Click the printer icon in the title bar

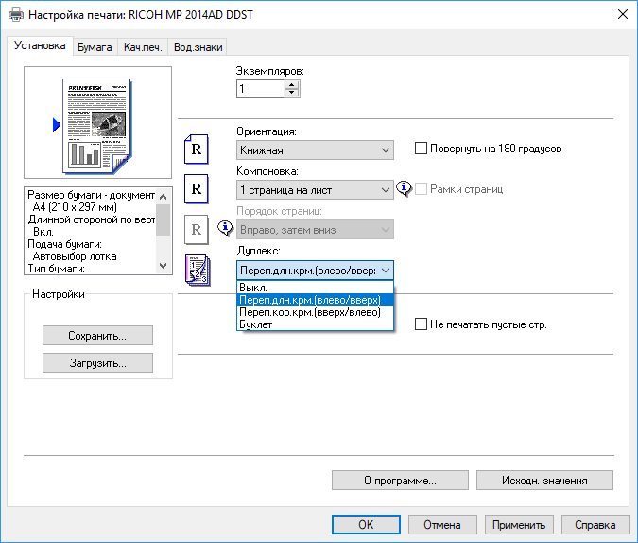(x=16, y=14)
